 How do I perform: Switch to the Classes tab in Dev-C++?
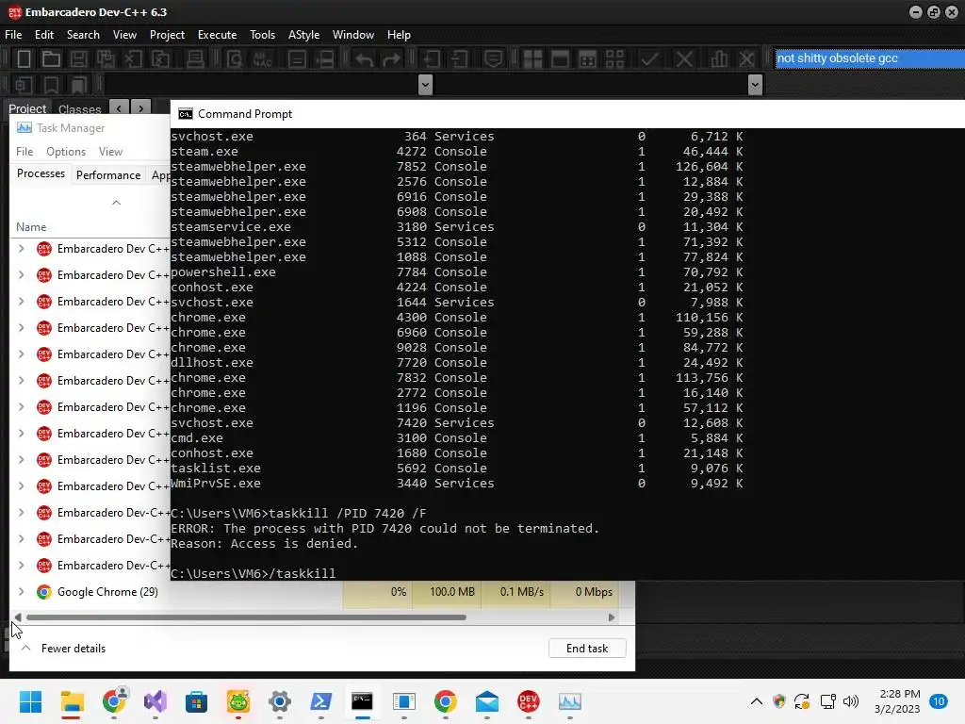pos(79,109)
